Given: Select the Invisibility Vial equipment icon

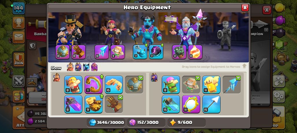Looking at the screenshot, I should pos(171,104).
